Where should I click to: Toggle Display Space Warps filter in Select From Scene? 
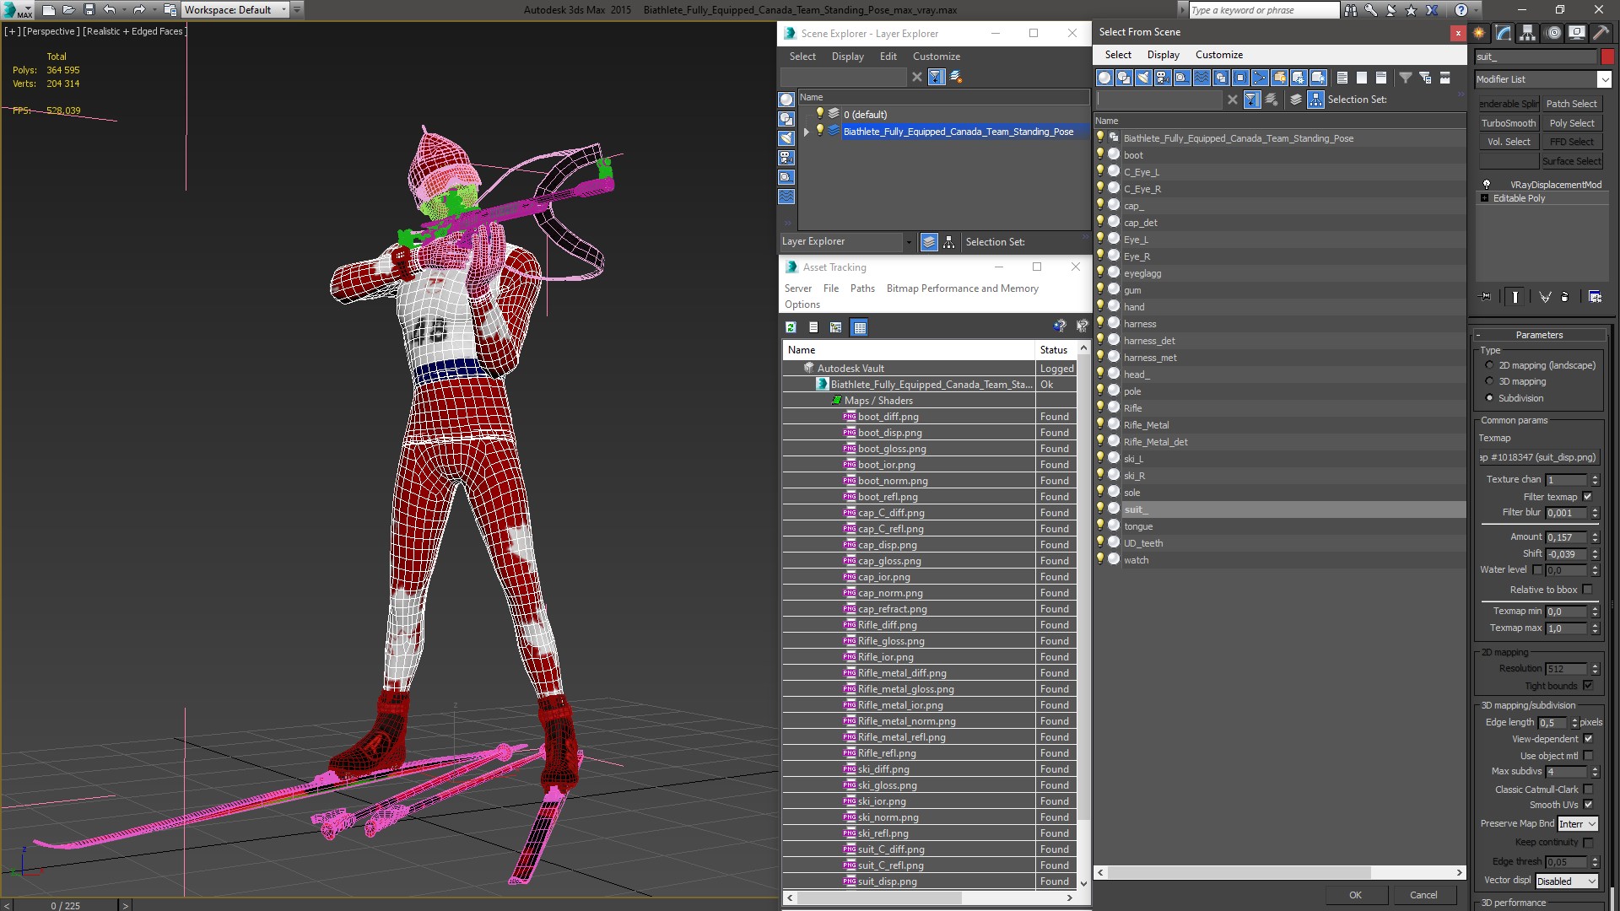pos(1201,78)
